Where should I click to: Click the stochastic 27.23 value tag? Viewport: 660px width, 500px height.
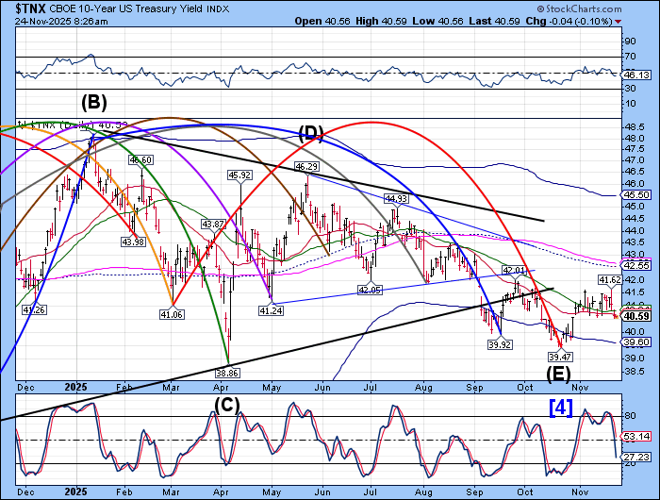click(x=637, y=455)
